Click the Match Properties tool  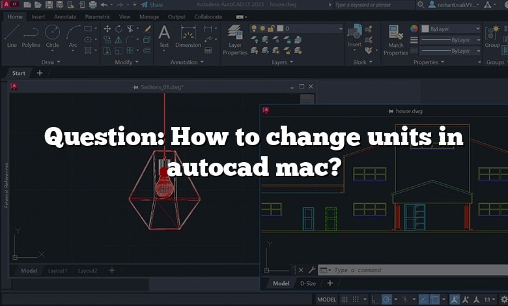click(x=395, y=39)
